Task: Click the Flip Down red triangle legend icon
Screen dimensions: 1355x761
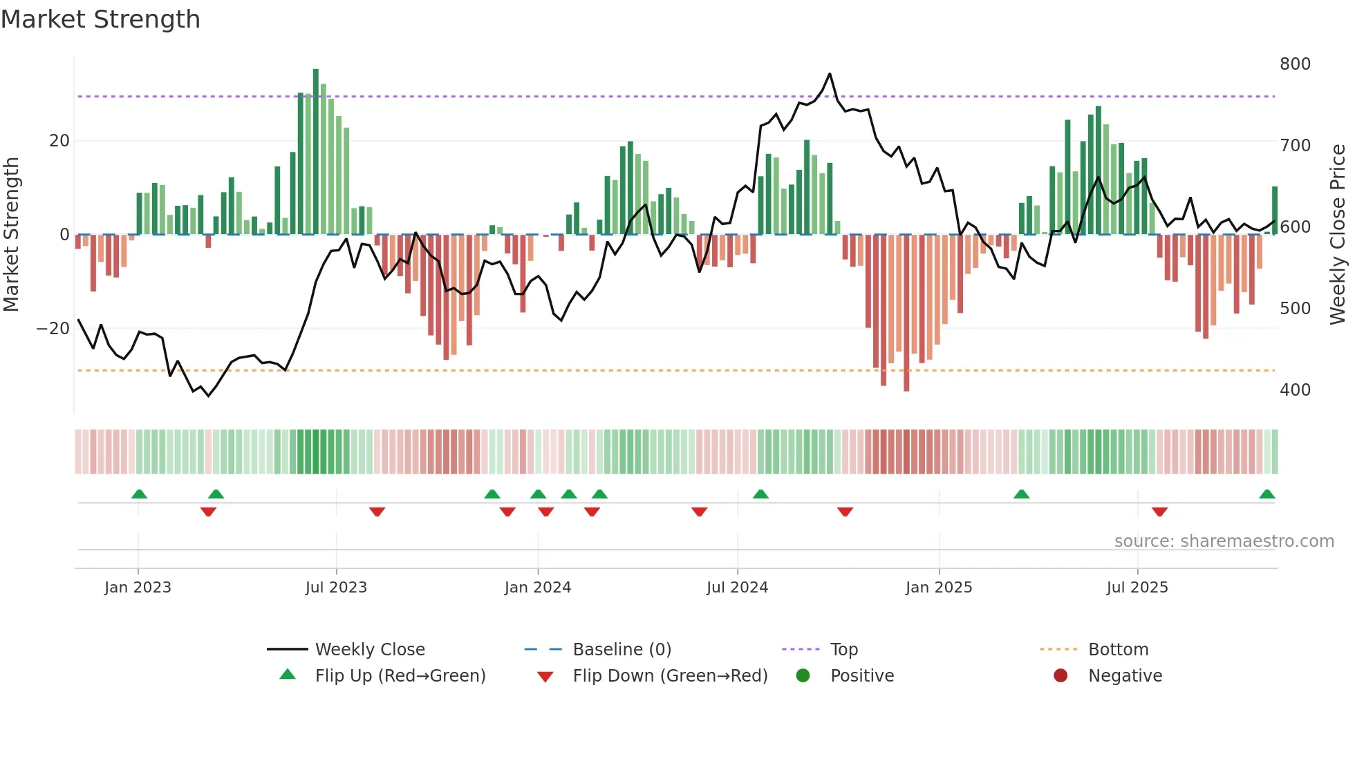Action: pyautogui.click(x=545, y=676)
